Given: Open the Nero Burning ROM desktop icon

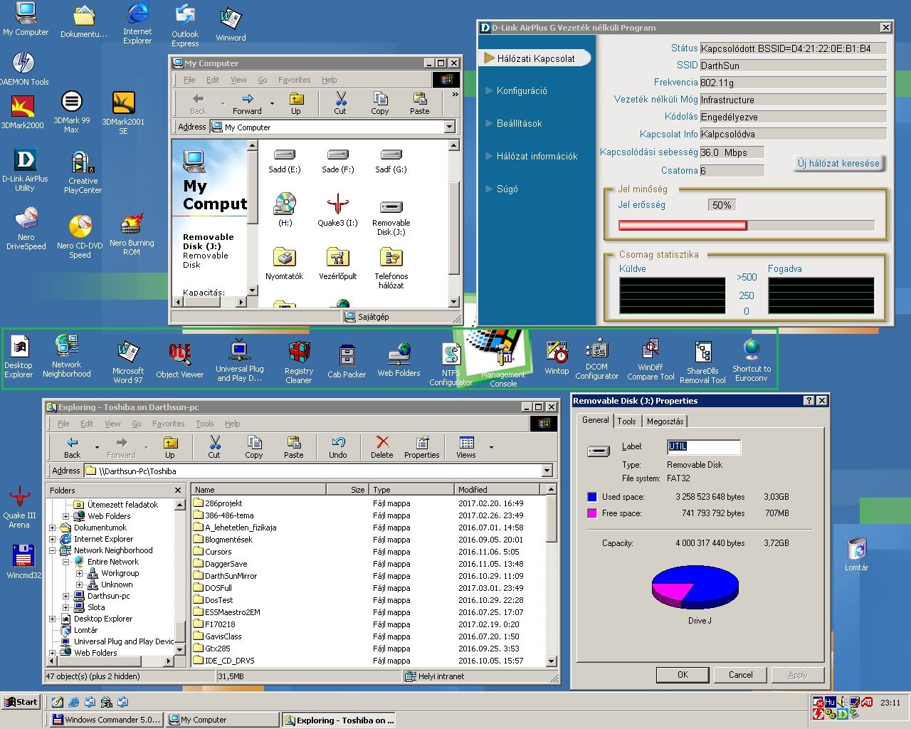Looking at the screenshot, I should (132, 234).
